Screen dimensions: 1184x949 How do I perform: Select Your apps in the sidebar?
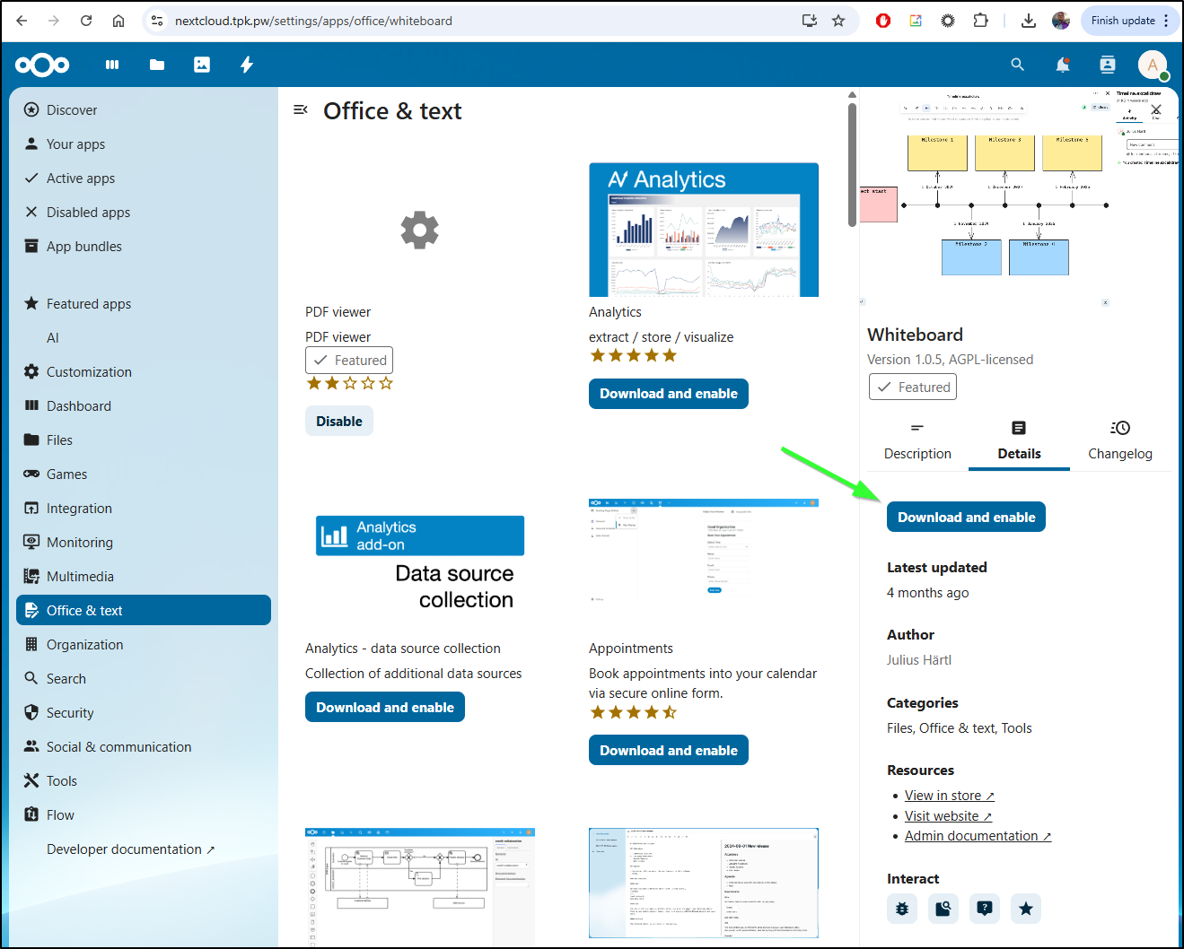(x=144, y=144)
